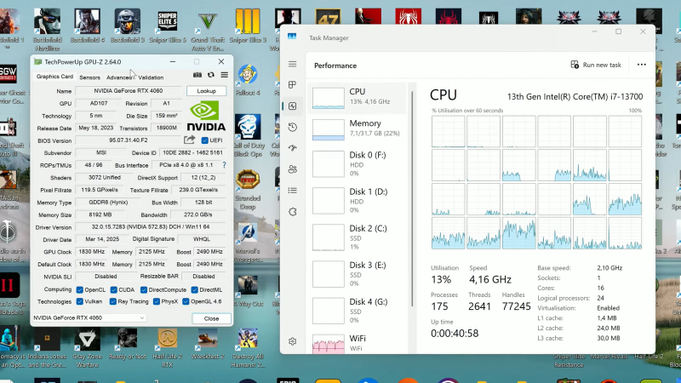Click the Lookup button
This screenshot has height=383, width=681.
(206, 91)
